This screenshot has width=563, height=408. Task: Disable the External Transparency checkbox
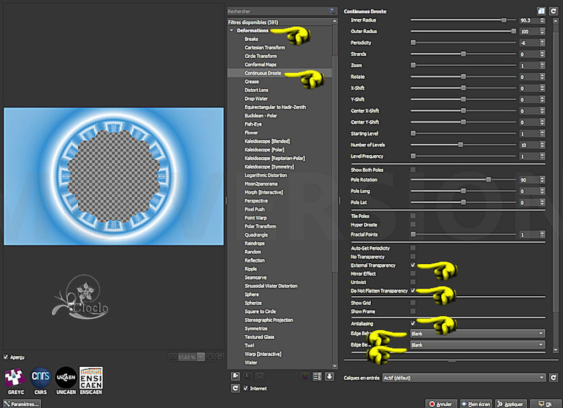413,265
